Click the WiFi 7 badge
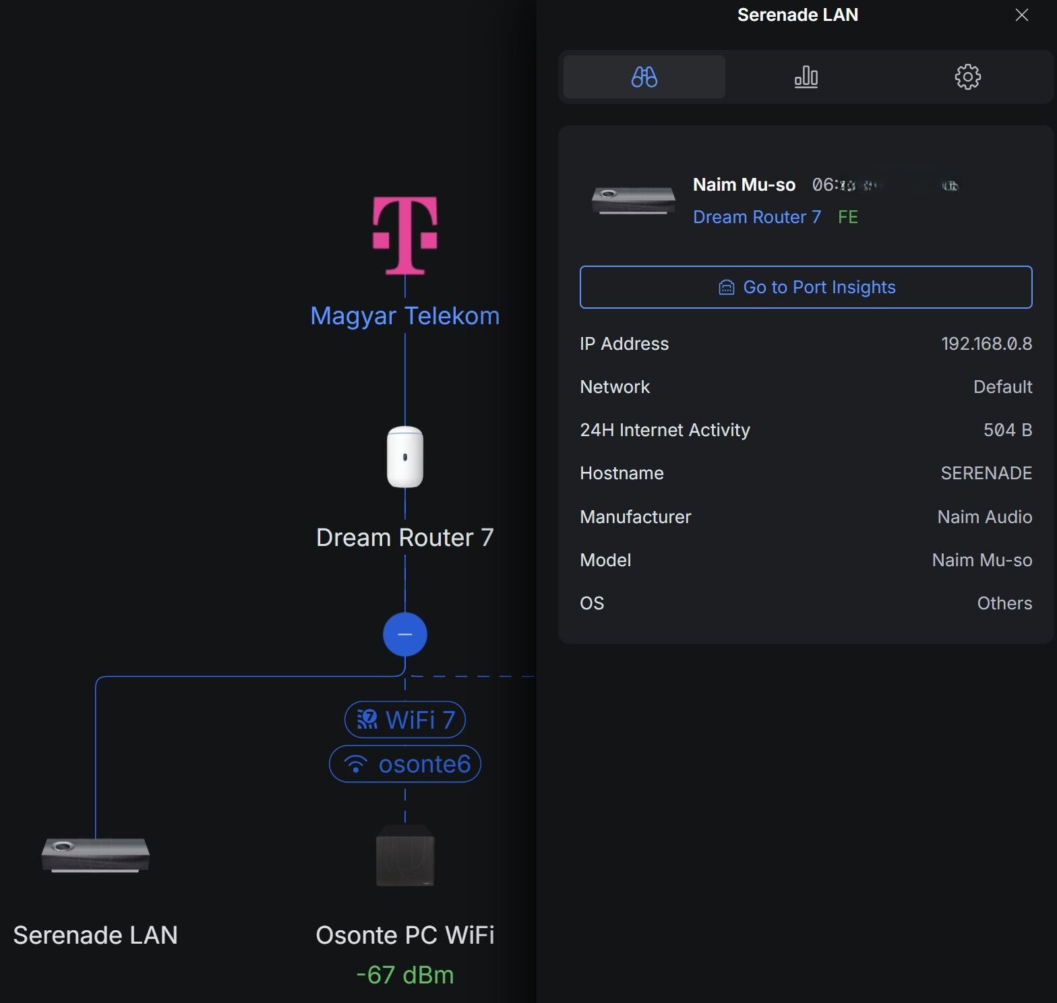This screenshot has height=1003, width=1057. (x=404, y=719)
